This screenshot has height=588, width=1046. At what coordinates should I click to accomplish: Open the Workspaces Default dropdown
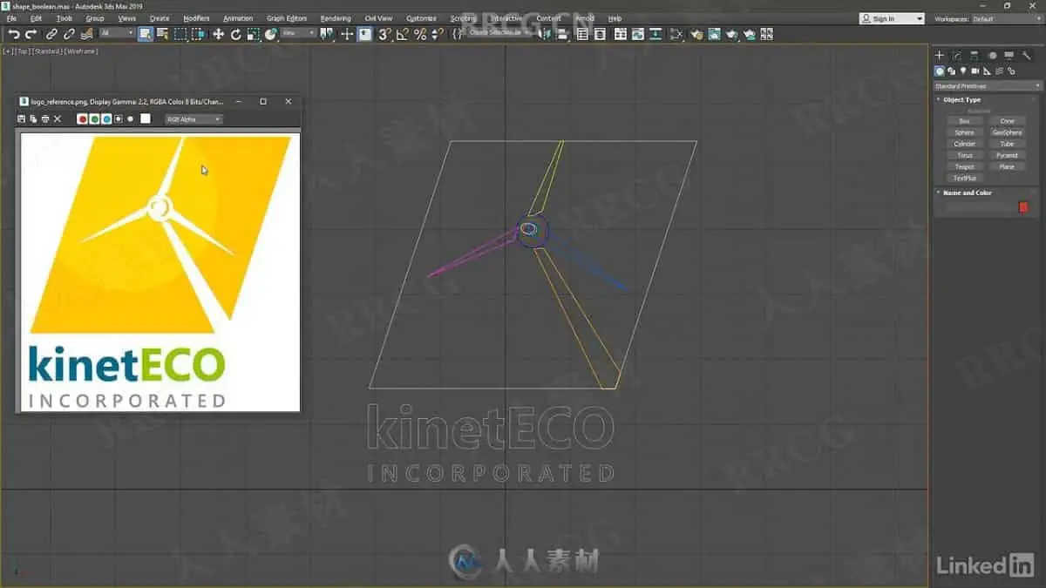[1007, 18]
